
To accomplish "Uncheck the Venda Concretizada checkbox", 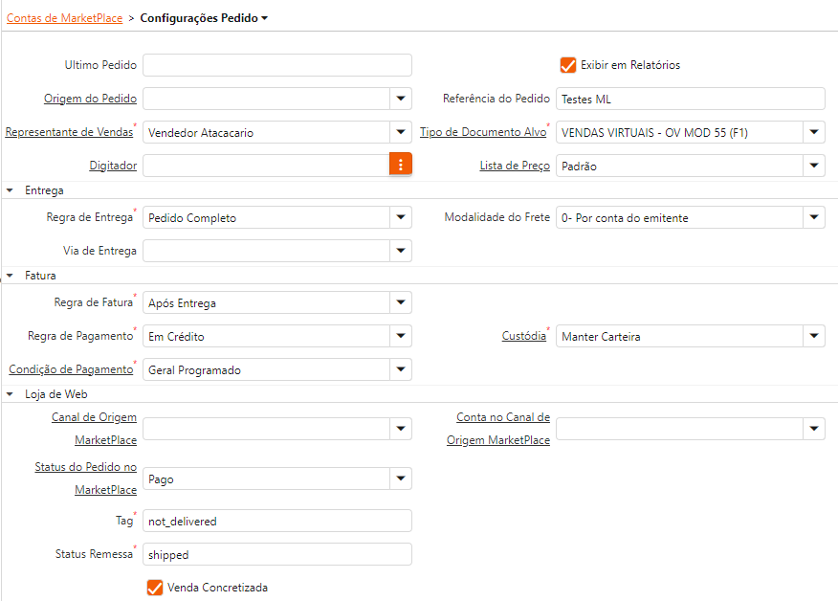I will 154,588.
